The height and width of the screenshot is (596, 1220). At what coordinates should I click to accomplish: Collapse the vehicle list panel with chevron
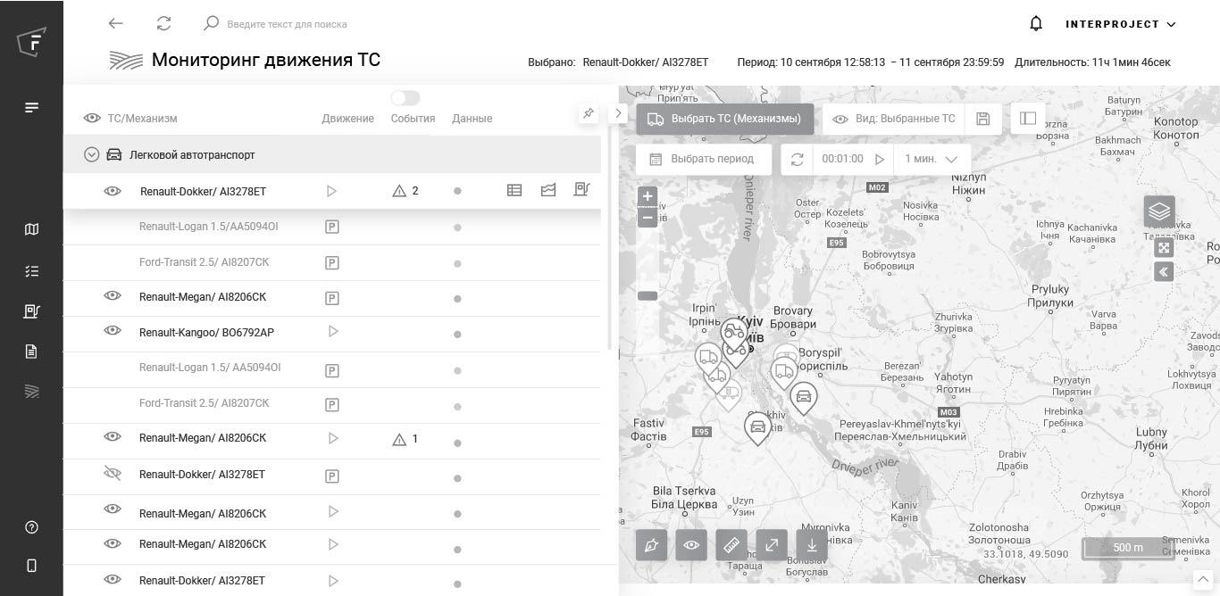pos(618,113)
